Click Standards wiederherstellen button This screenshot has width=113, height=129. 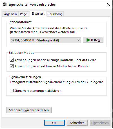pyautogui.click(x=29, y=110)
